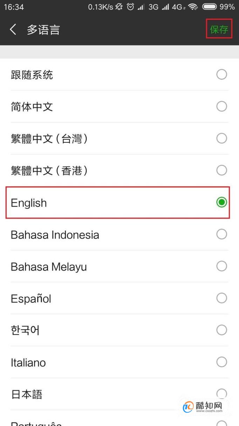Select the 한국어 radio button
Image resolution: width=239 pixels, height=426 pixels.
pyautogui.click(x=221, y=330)
